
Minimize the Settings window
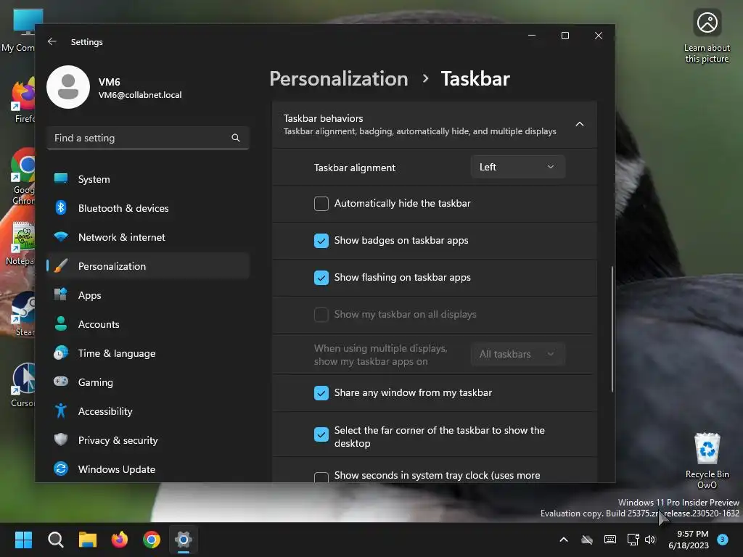[532, 36]
